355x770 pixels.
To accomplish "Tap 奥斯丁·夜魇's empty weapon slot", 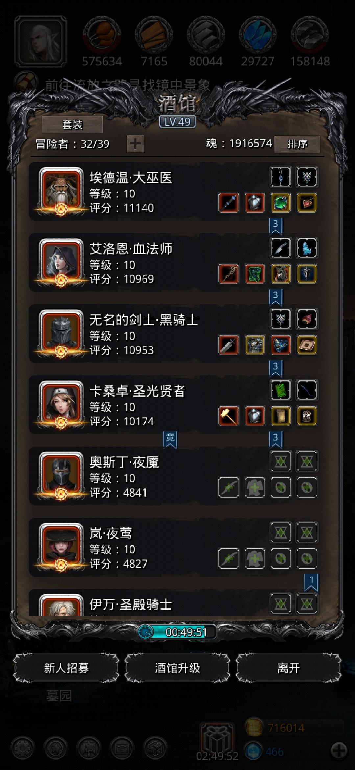I will [228, 487].
